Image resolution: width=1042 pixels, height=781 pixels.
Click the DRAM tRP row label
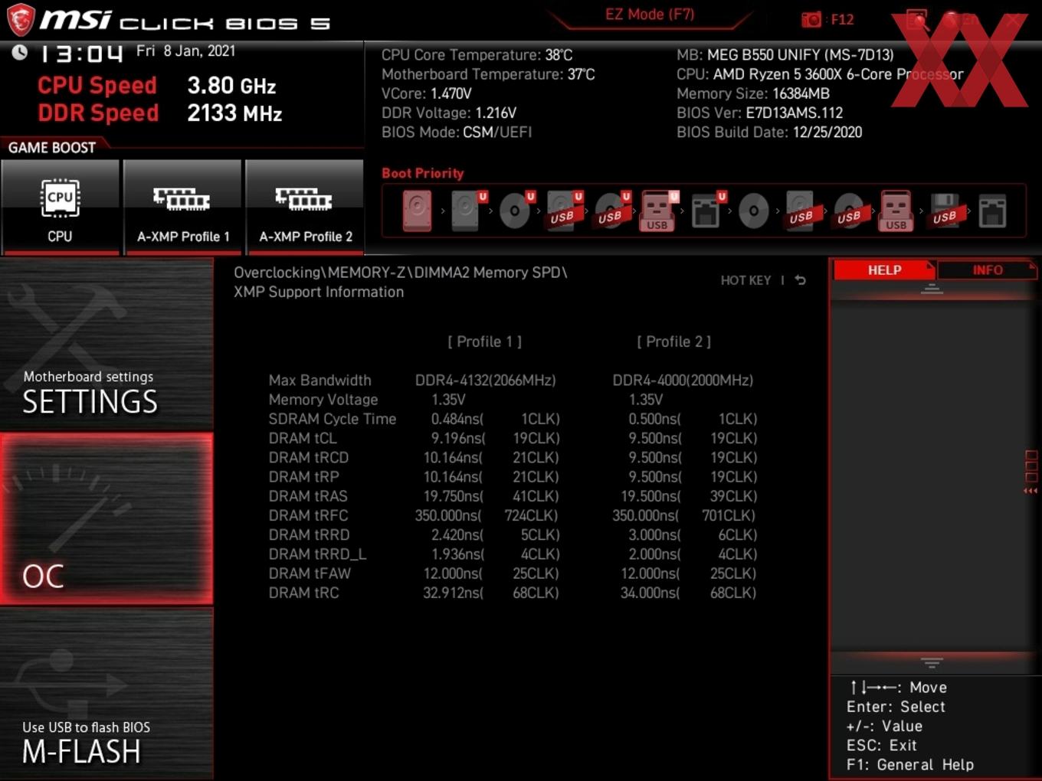pos(303,476)
